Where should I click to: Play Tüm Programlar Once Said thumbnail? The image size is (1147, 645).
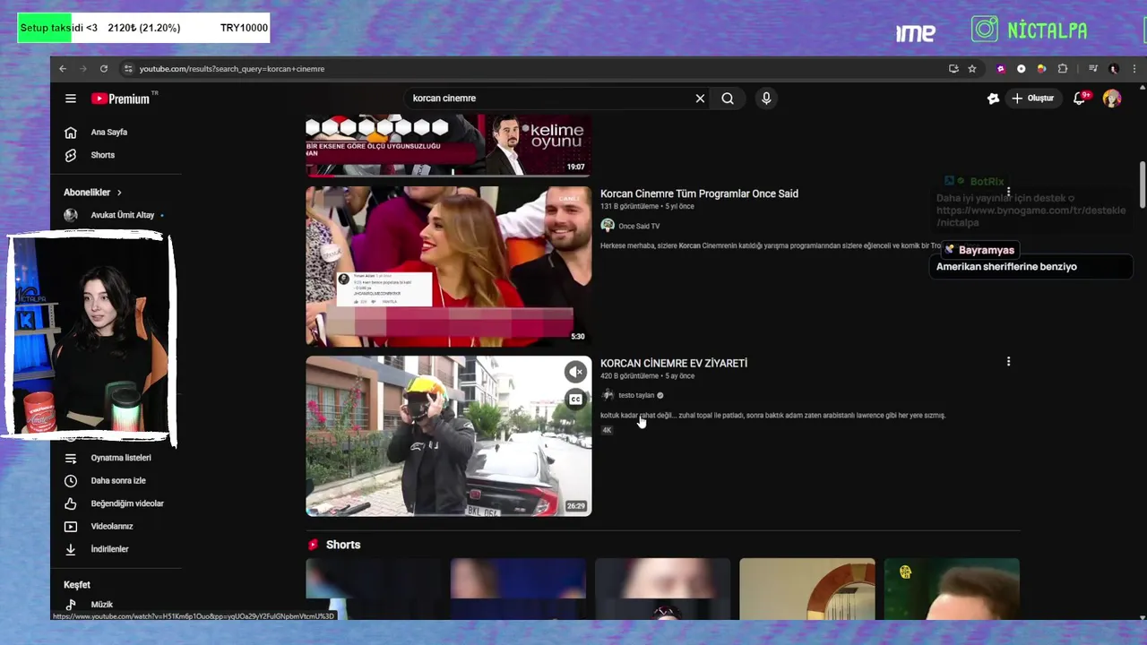pyautogui.click(x=448, y=266)
